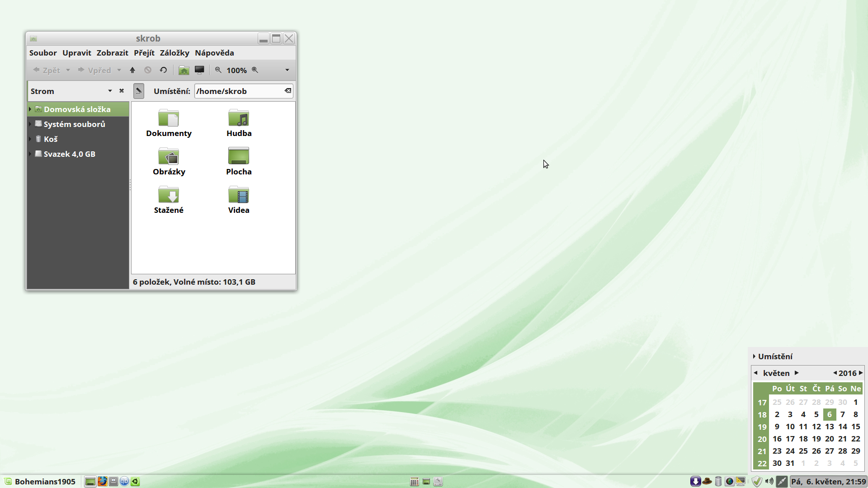This screenshot has width=868, height=488.
Task: Toggle text-based location entry pencil button
Action: pyautogui.click(x=139, y=91)
